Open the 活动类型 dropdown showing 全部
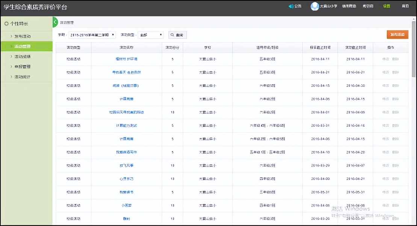The height and width of the screenshot is (226, 417). tap(150, 35)
